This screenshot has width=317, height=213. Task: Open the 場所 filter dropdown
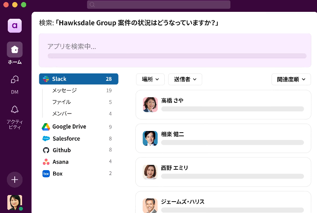pos(150,79)
